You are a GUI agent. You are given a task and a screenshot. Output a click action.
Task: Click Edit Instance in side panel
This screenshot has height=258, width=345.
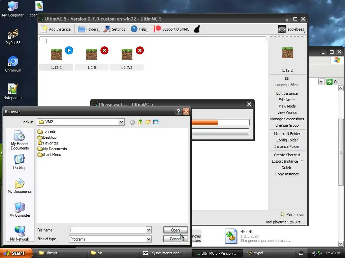(x=287, y=93)
